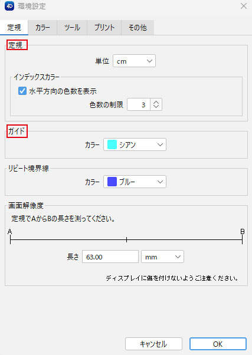The height and width of the screenshot is (355, 252).
Task: Click the blue color swatch
Action: (112, 182)
